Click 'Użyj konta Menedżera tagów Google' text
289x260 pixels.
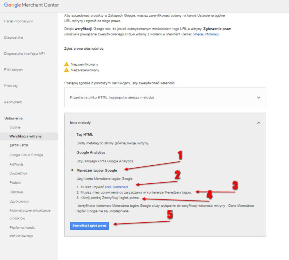pyautogui.click(x=104, y=179)
